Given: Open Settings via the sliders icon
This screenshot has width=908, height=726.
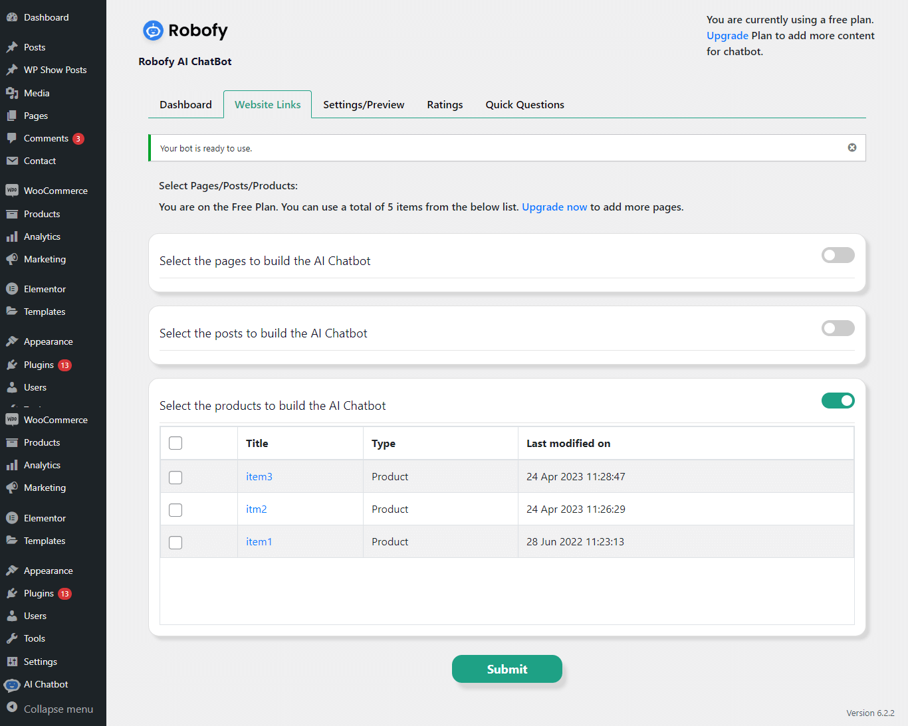Looking at the screenshot, I should click(x=12, y=662).
